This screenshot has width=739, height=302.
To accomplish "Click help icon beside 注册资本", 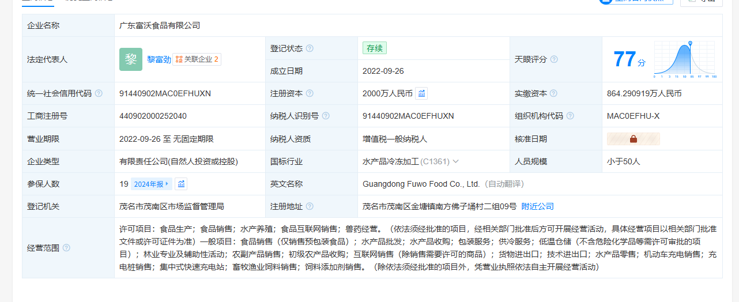I will pos(310,93).
